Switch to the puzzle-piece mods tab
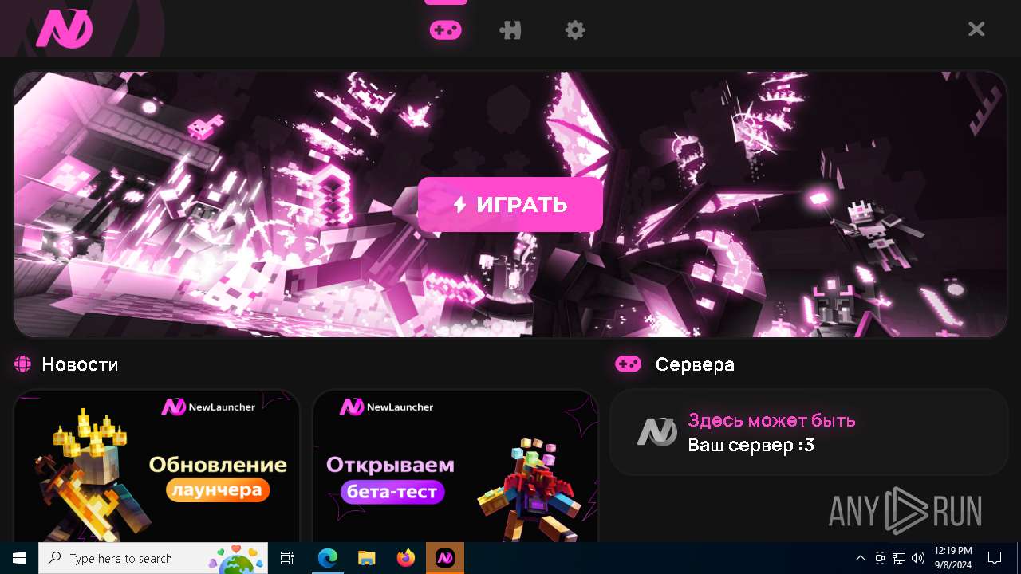Viewport: 1021px width, 574px height. pyautogui.click(x=510, y=30)
